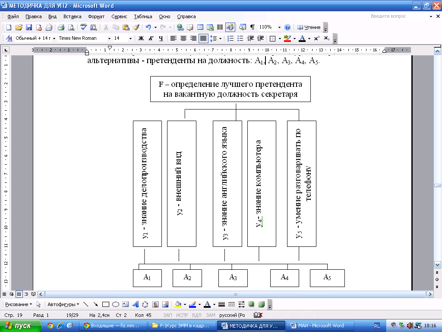Open the Таблица menu
The image size is (442, 332).
point(143,16)
